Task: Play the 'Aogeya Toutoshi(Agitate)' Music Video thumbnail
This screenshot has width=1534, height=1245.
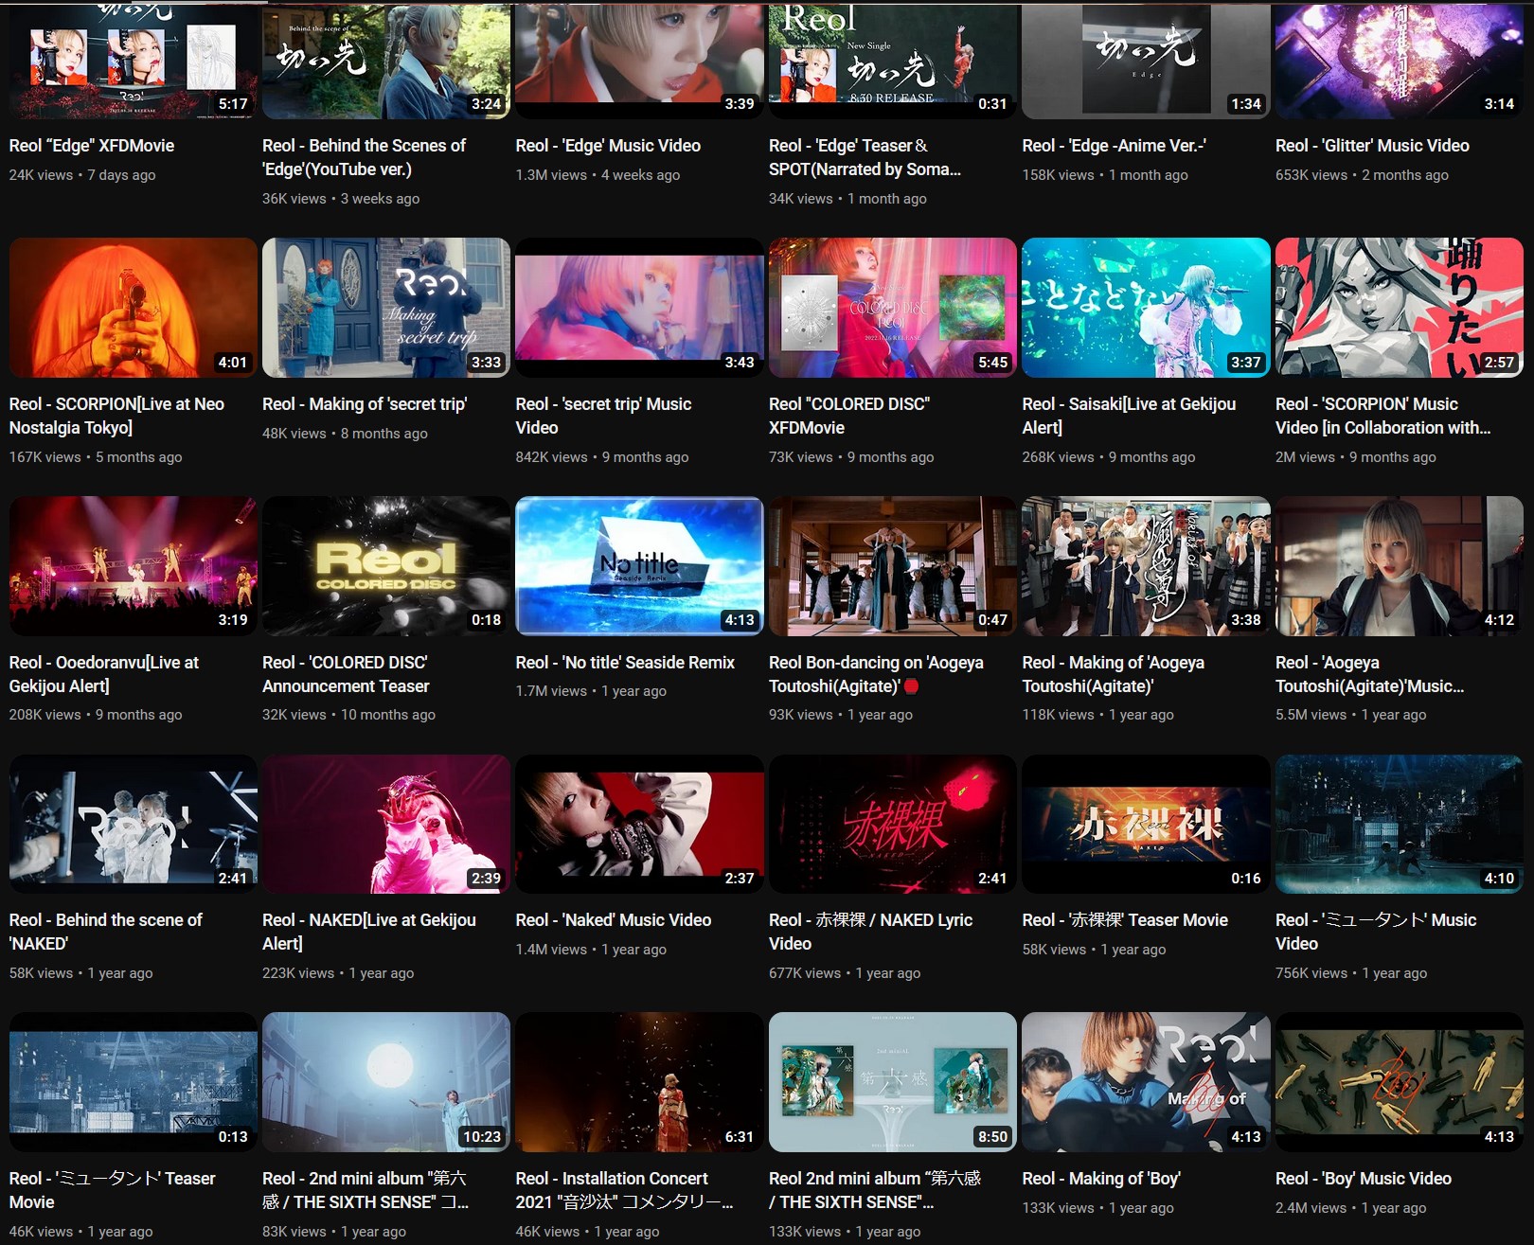Action: pos(1400,566)
